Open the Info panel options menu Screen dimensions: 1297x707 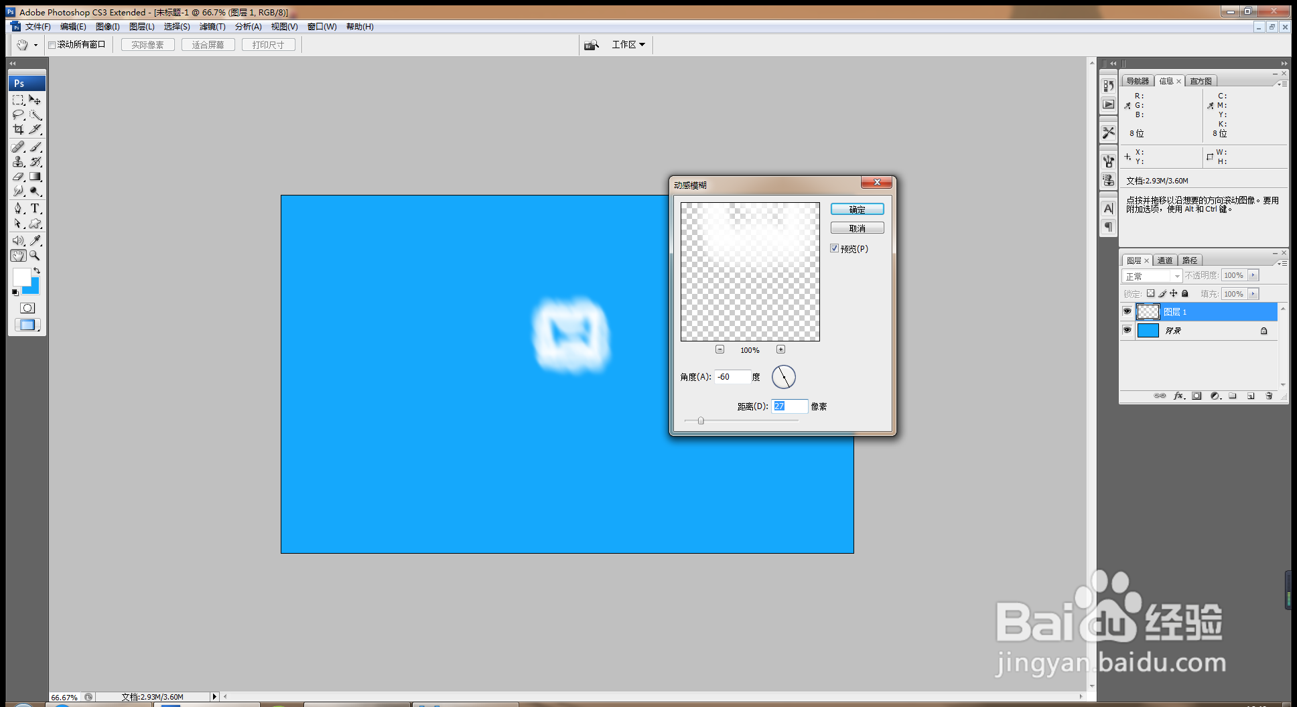tap(1282, 84)
